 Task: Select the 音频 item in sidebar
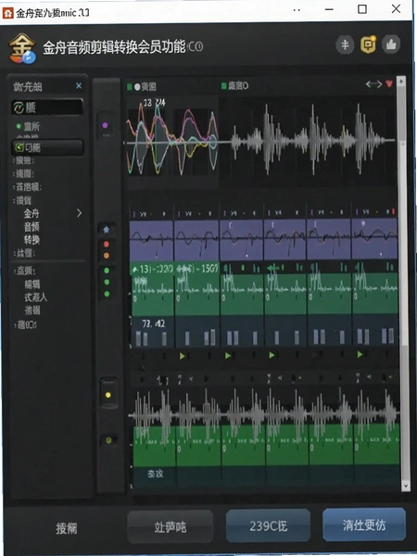pos(32,227)
